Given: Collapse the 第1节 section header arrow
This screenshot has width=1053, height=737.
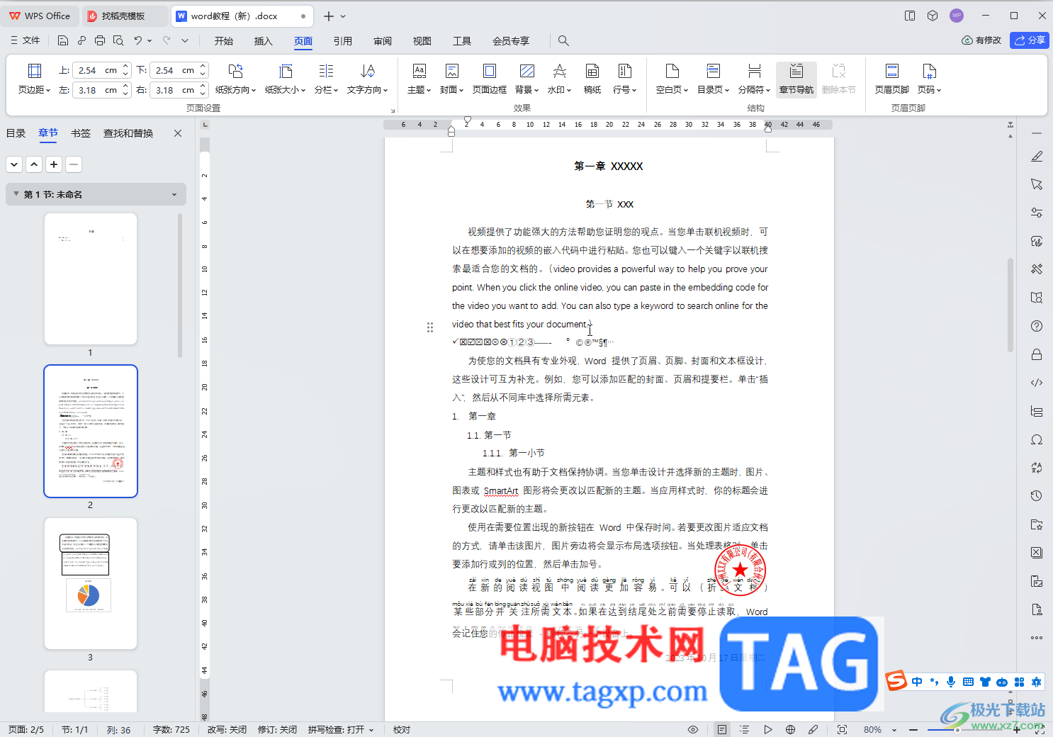Looking at the screenshot, I should coord(16,193).
